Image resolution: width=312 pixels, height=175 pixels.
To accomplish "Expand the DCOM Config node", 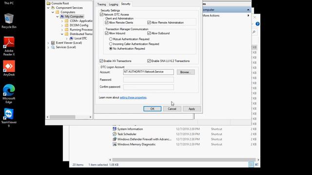I will click(62, 25).
